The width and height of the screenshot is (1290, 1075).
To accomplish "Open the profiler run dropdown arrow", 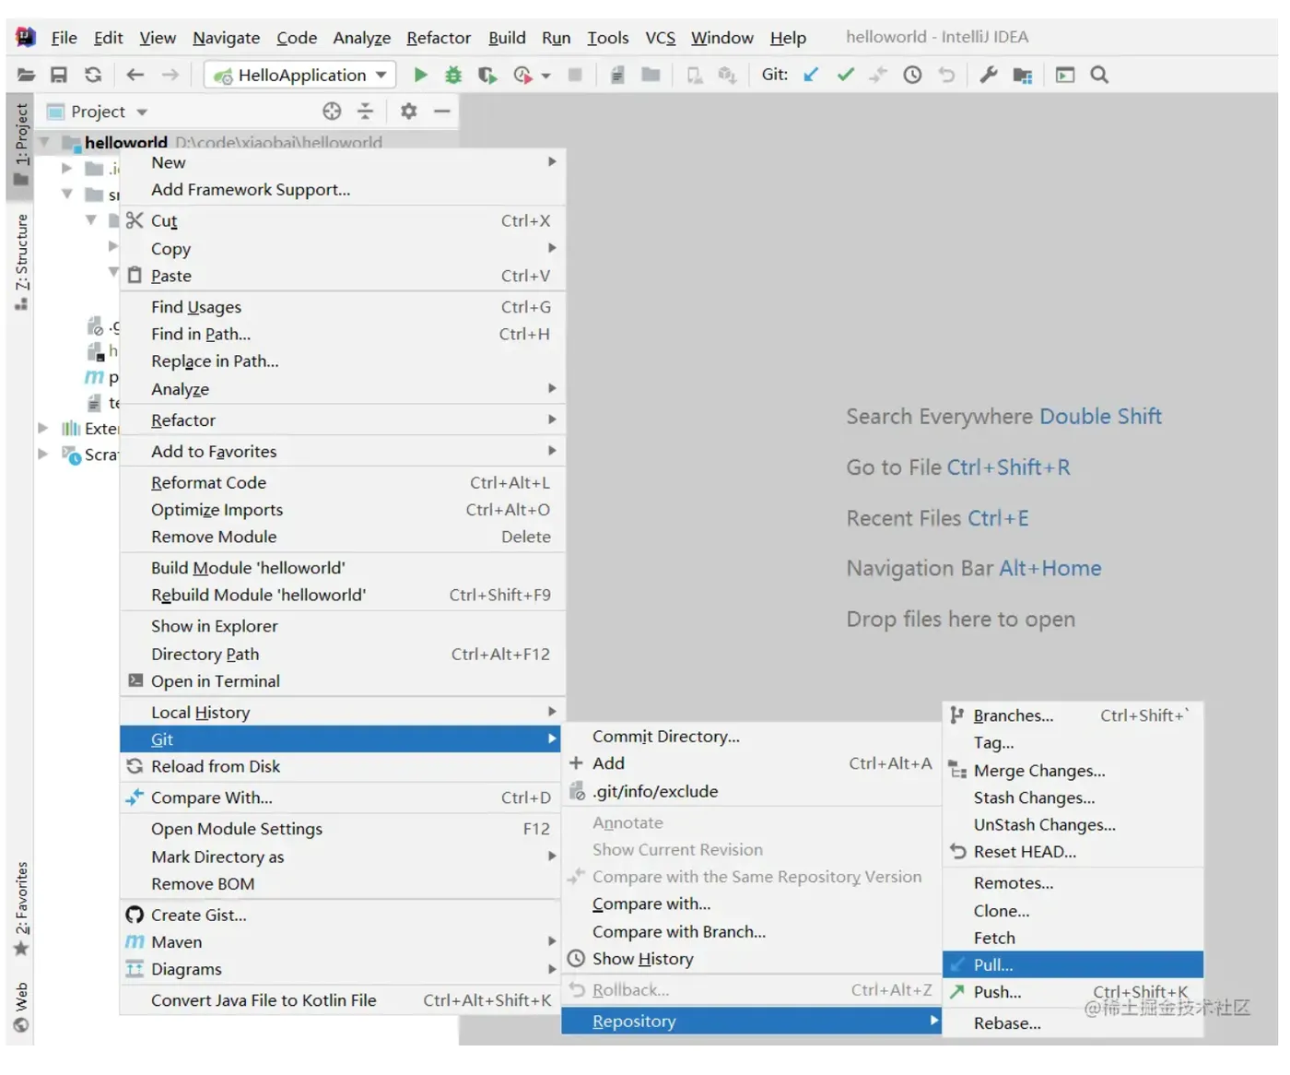I will coord(546,76).
